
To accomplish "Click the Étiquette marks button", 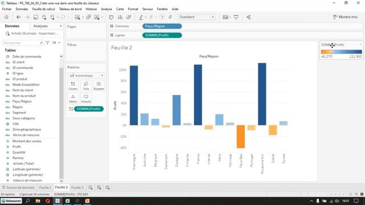I will tap(99, 86).
